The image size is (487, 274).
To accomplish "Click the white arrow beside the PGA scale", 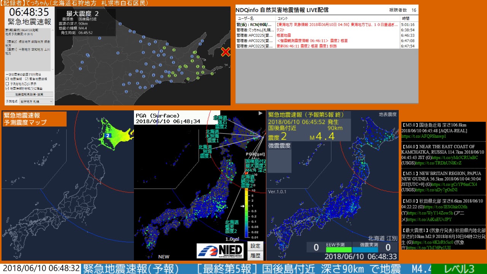I will 242,206.
